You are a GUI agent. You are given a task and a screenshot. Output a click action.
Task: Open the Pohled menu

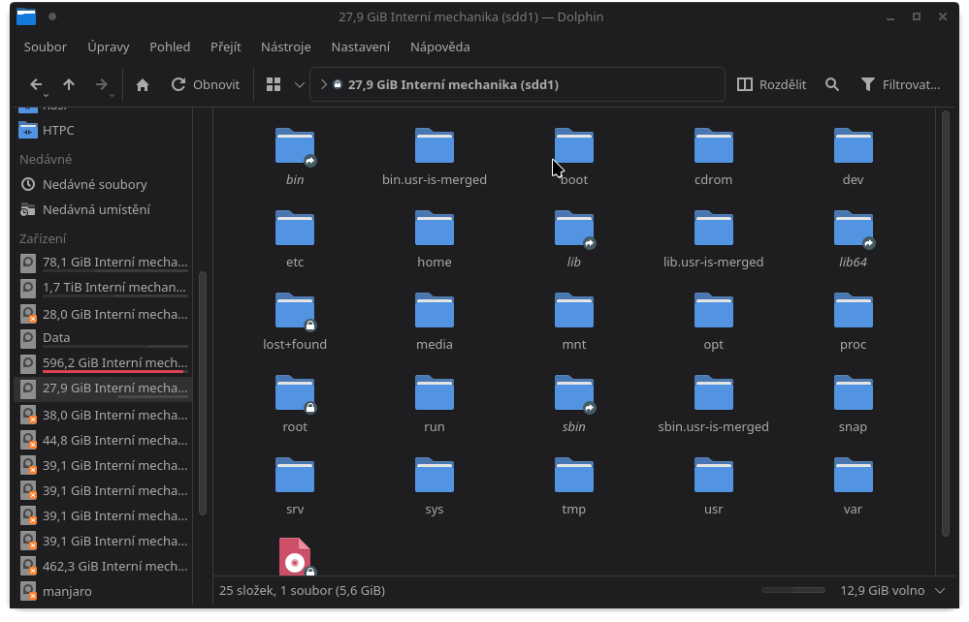170,47
